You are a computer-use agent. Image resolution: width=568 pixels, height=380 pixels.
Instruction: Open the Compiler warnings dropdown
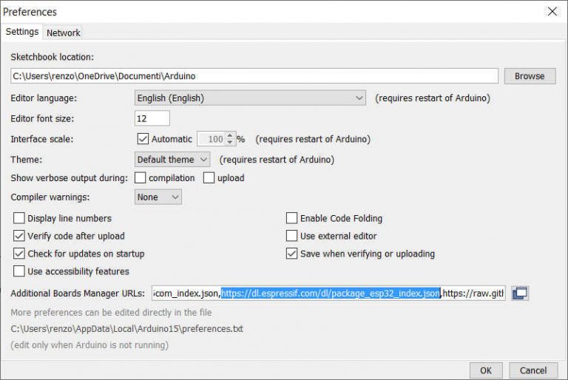pos(158,197)
